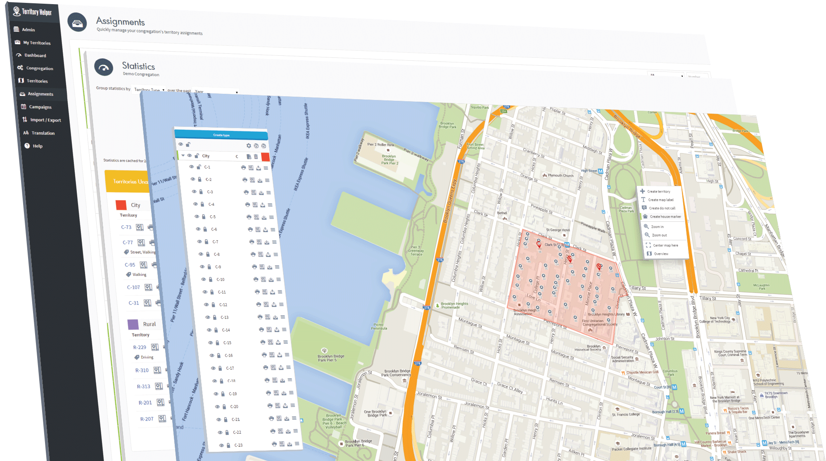Open hamburger menu for C-6

(273, 230)
